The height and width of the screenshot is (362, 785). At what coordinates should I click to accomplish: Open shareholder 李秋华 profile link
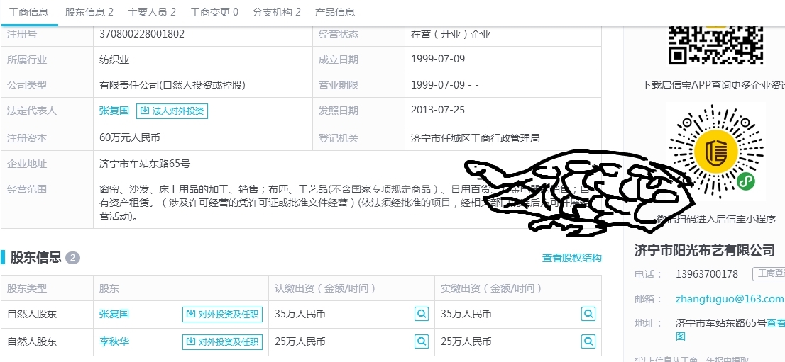tap(114, 341)
